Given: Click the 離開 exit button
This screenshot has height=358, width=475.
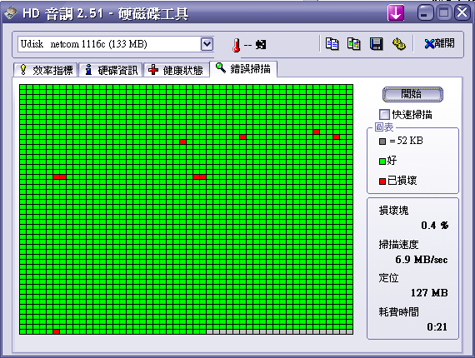Looking at the screenshot, I should [439, 44].
